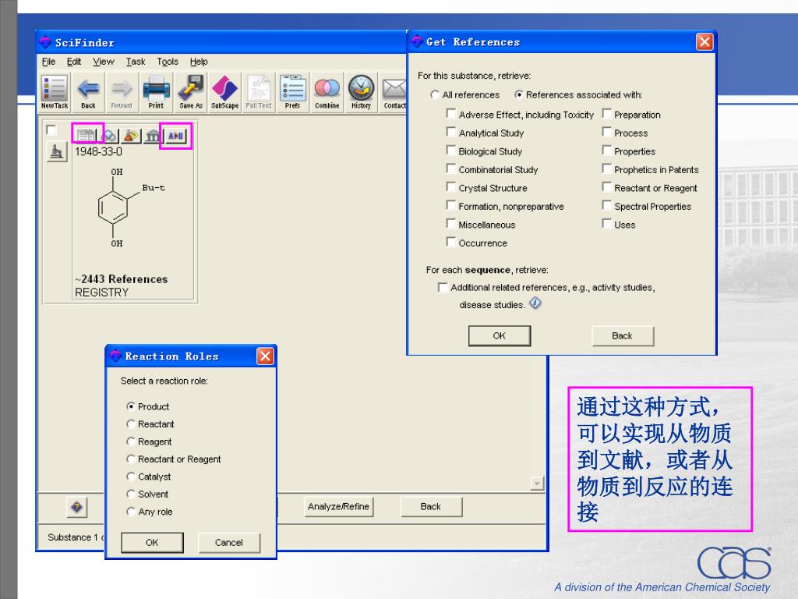The width and height of the screenshot is (798, 599).
Task: Click the diamond icon in bottom bar
Action: tap(77, 507)
